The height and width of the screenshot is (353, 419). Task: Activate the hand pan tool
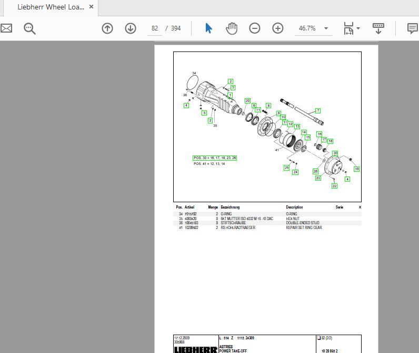[x=232, y=28]
